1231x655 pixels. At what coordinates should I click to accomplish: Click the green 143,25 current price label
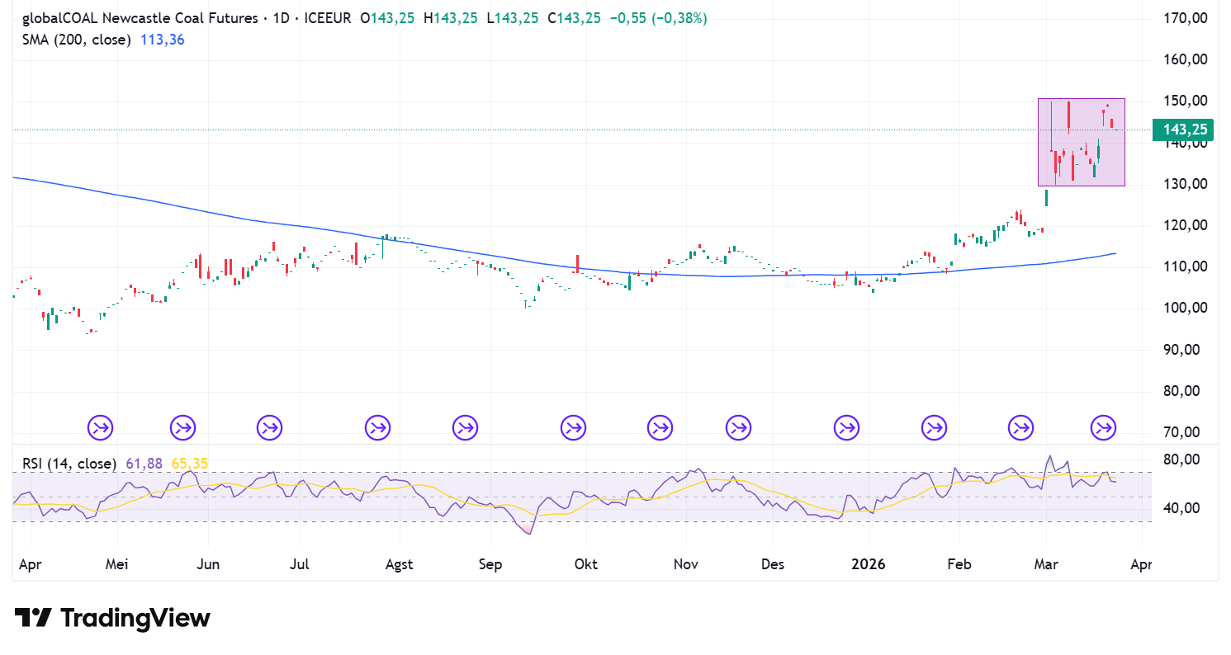(1182, 130)
